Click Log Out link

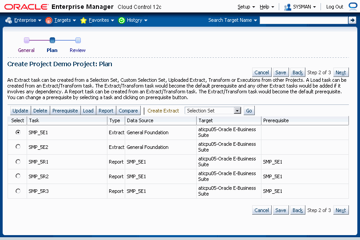point(335,7)
